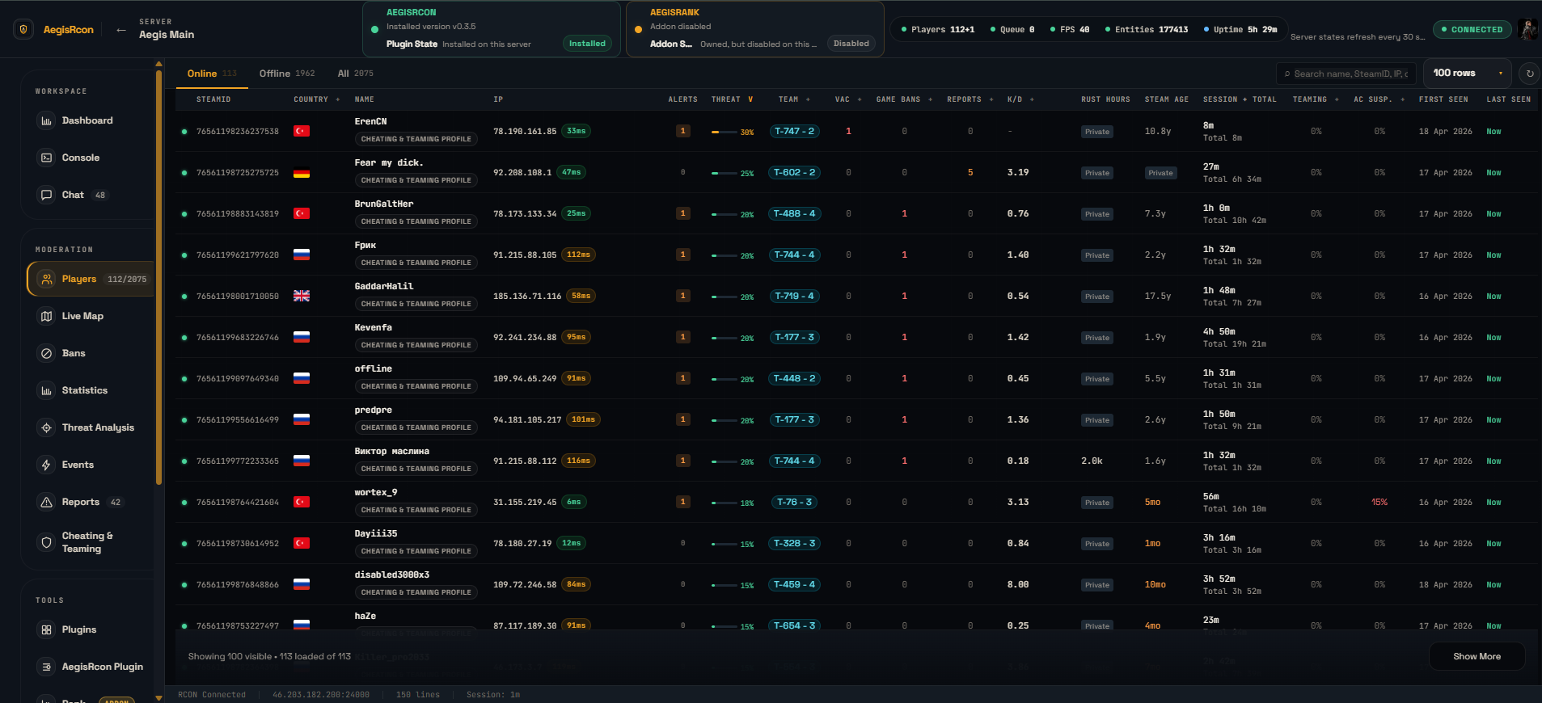Click the Private Rust hours for ErenCN
The height and width of the screenshot is (703, 1542).
[1096, 132]
